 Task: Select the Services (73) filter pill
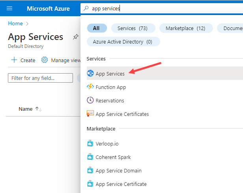coord(133,28)
